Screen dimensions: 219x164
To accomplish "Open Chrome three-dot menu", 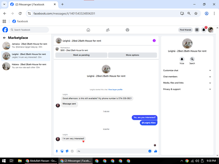I will coord(214,14).
